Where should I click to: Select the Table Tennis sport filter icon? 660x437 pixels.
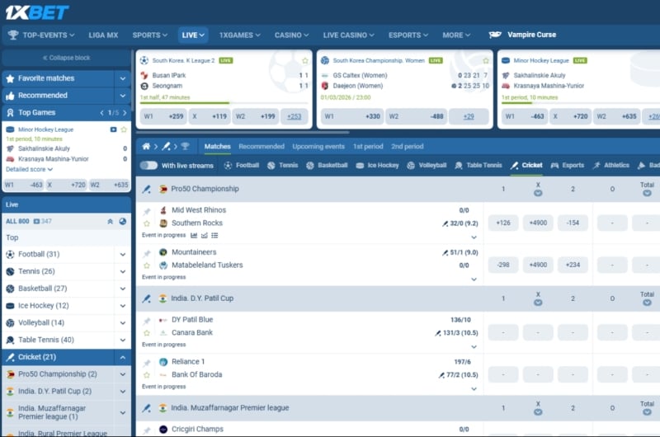pos(459,165)
